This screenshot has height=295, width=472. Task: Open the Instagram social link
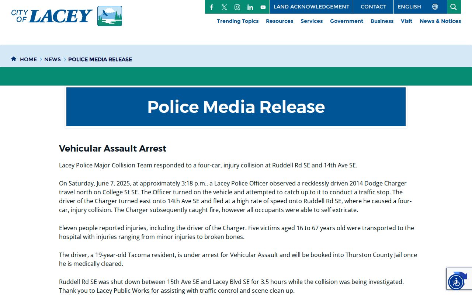(237, 7)
